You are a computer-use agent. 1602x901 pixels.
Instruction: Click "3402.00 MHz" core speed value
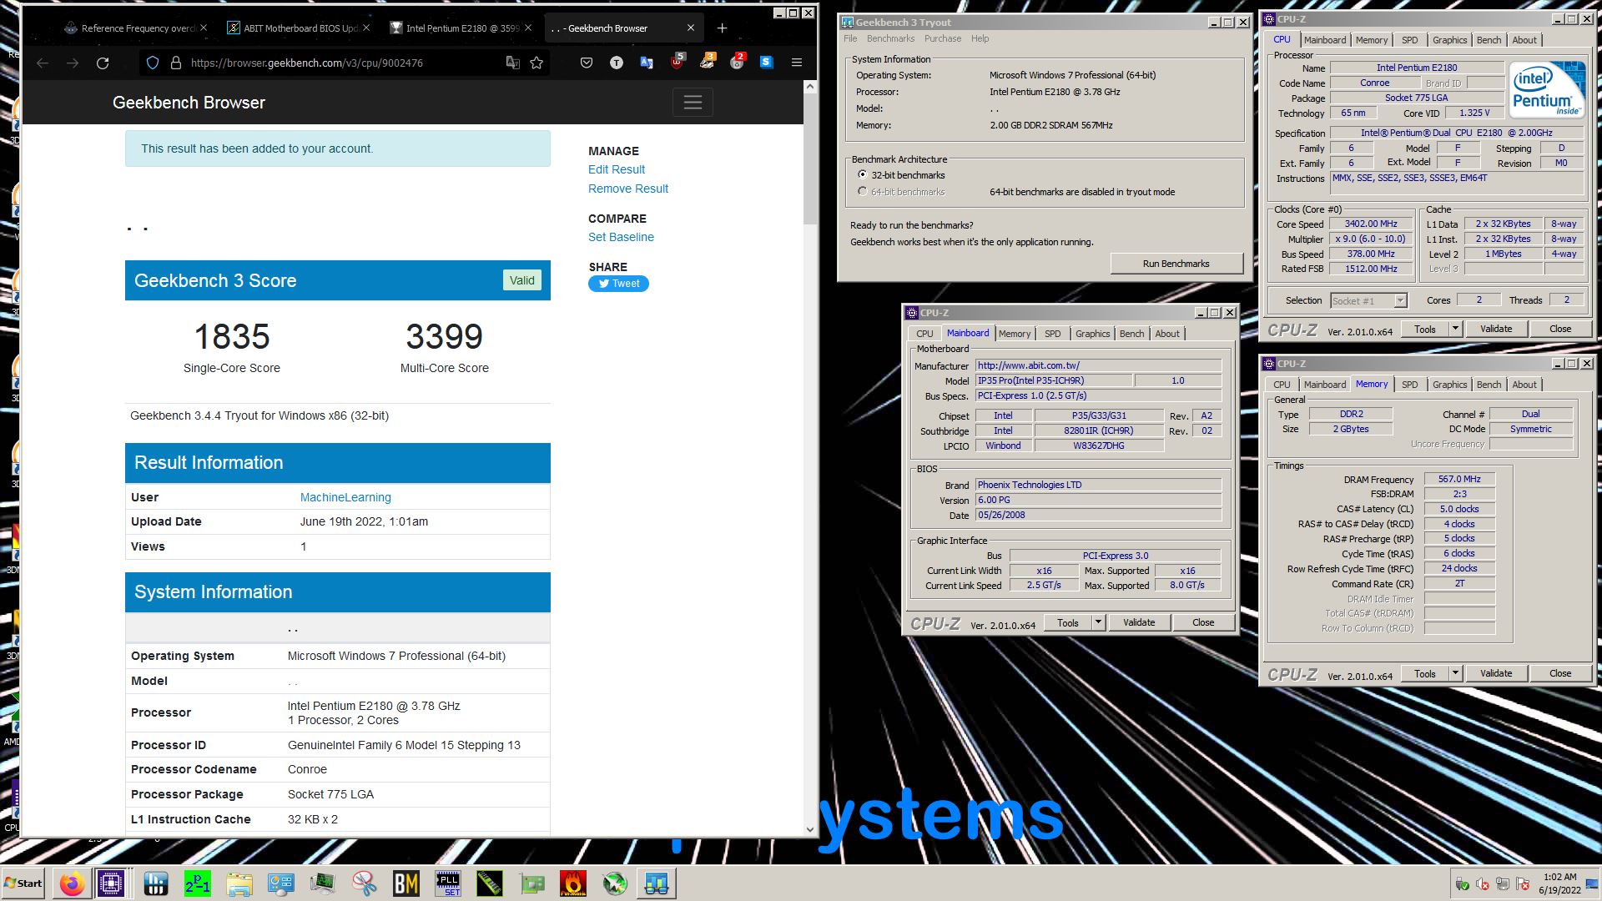[1371, 224]
